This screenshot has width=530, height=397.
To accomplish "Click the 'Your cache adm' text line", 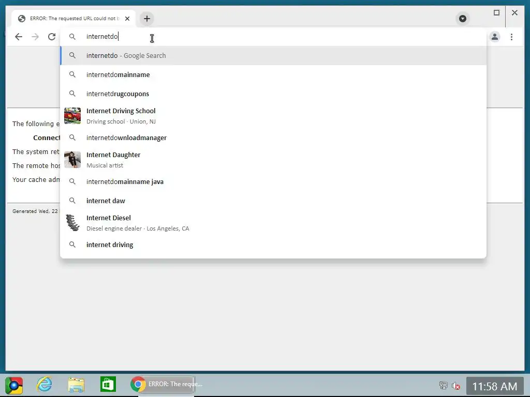I will pos(36,179).
